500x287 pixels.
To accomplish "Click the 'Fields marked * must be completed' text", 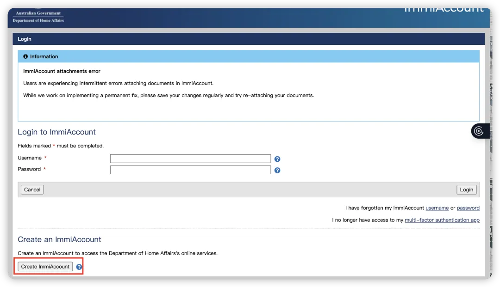I will tap(61, 146).
